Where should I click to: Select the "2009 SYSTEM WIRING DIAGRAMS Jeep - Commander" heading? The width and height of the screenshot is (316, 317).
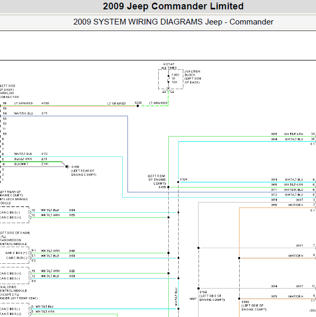173,22
